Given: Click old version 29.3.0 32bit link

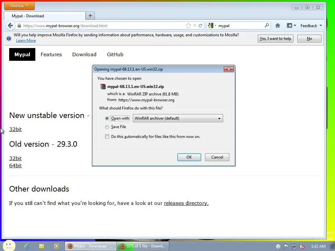Looking at the screenshot, I should point(15,159).
